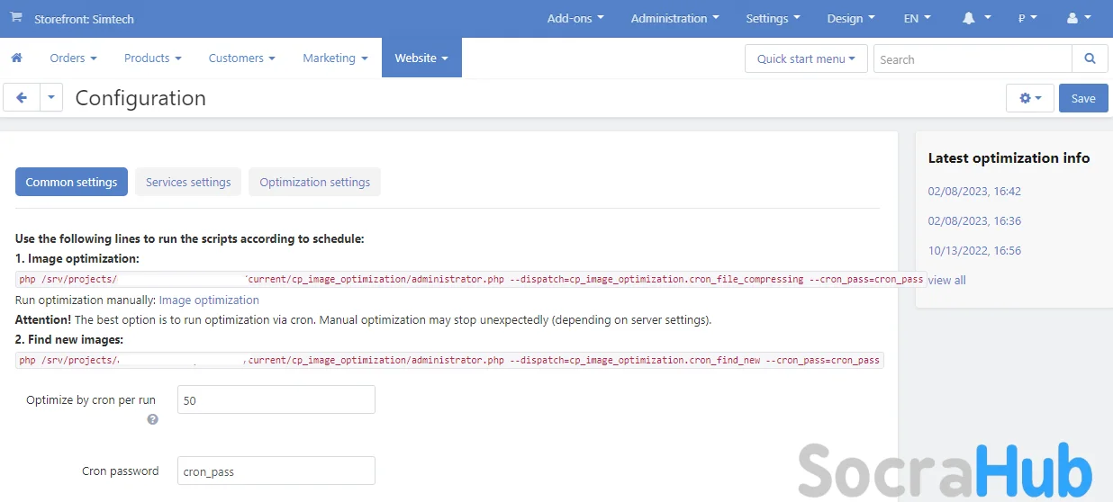The height and width of the screenshot is (502, 1113).
Task: Open the 02/08/2023, 16:42 optimization entry
Action: pos(974,192)
